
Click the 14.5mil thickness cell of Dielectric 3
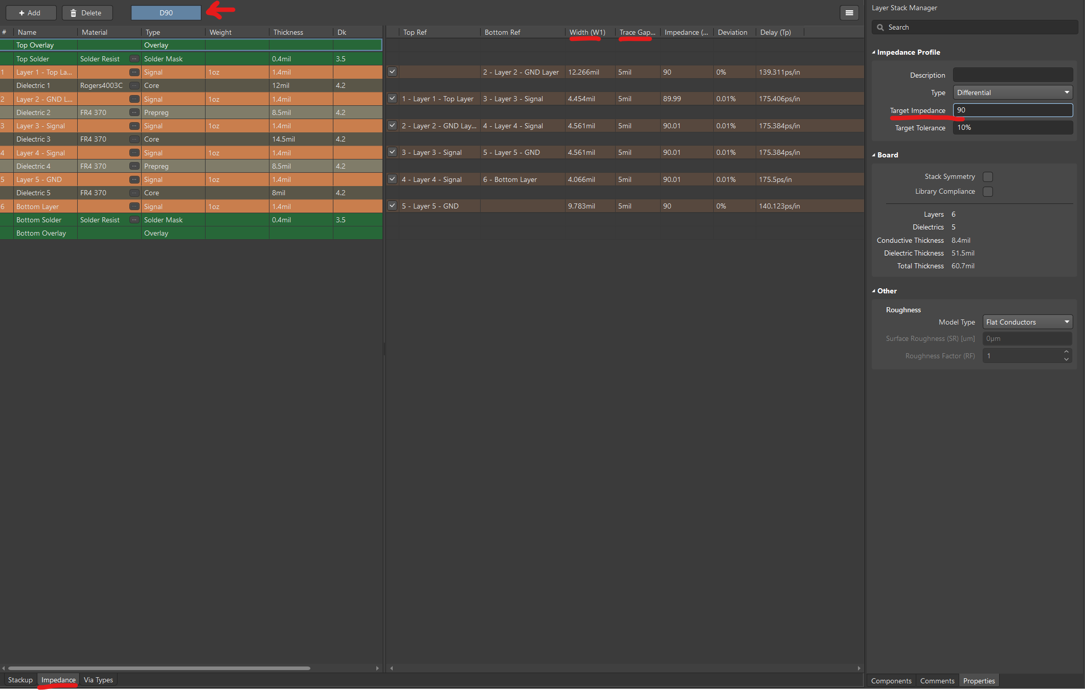pos(301,139)
